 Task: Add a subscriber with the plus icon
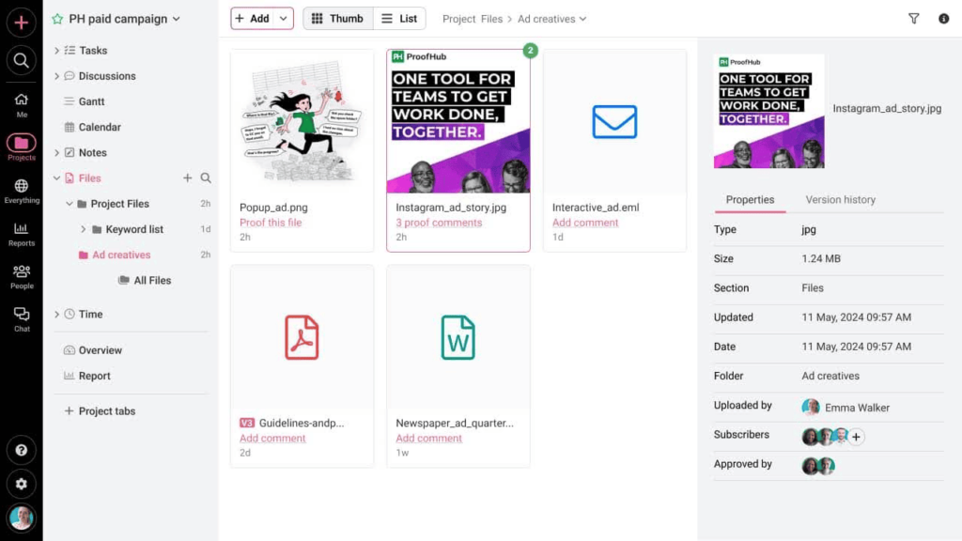point(857,437)
